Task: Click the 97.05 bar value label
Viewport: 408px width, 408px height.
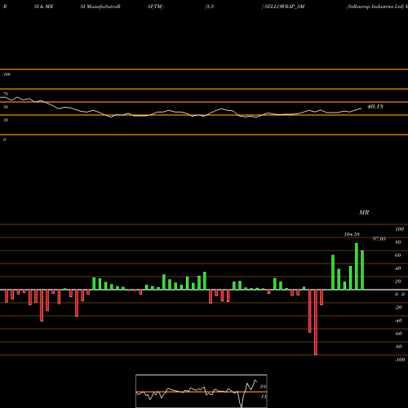Action: (x=379, y=239)
